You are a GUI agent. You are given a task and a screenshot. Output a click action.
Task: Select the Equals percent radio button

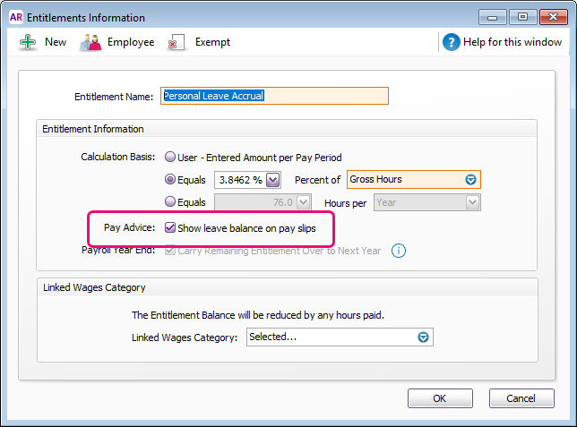pyautogui.click(x=170, y=180)
